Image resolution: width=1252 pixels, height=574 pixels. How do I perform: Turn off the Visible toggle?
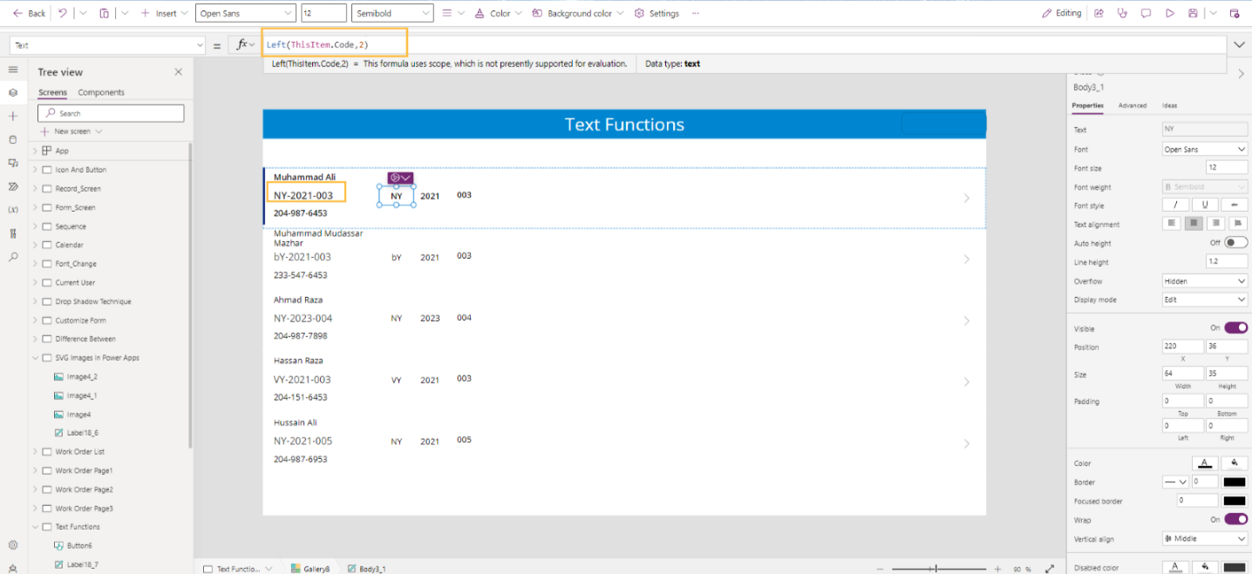1235,328
